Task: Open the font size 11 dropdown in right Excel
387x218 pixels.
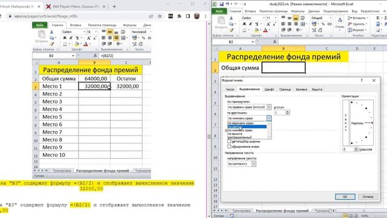Action: 276,18
